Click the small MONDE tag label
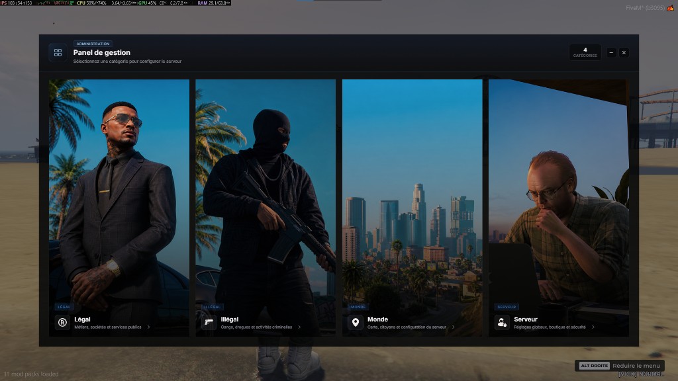The width and height of the screenshot is (678, 381). [358, 307]
